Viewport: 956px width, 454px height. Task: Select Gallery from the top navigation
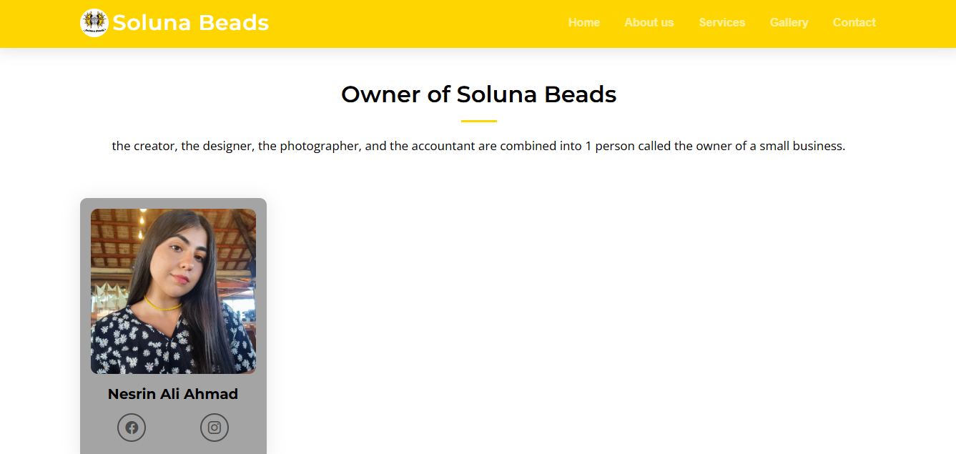tap(789, 23)
